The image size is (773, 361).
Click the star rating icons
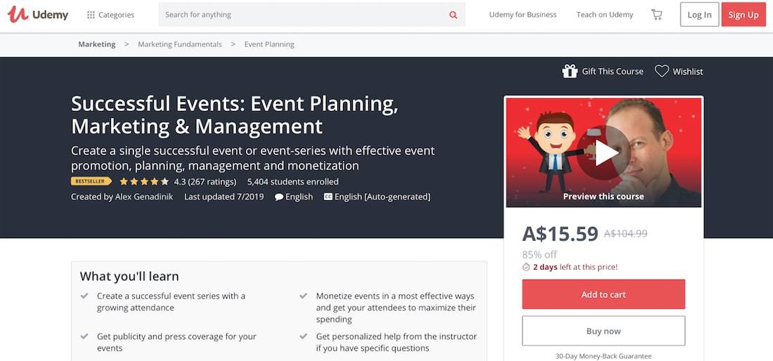coord(144,182)
